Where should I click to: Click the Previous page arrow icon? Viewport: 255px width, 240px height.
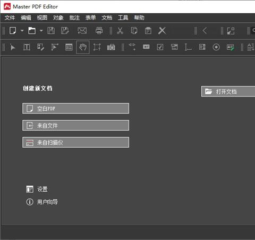pos(205,31)
